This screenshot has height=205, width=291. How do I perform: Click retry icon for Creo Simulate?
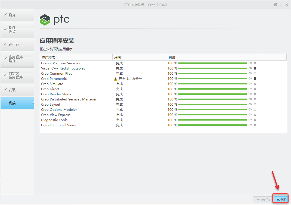coord(250,84)
